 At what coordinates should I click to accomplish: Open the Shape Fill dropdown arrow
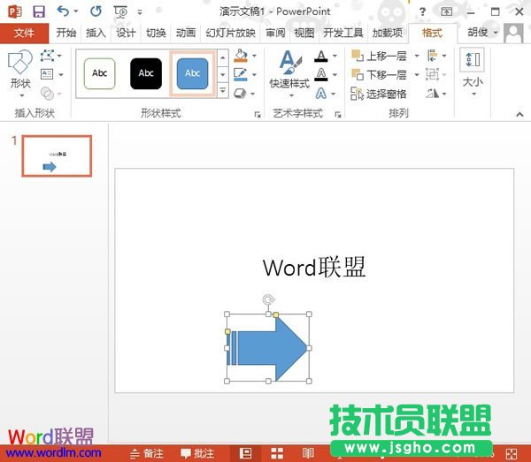coord(254,57)
